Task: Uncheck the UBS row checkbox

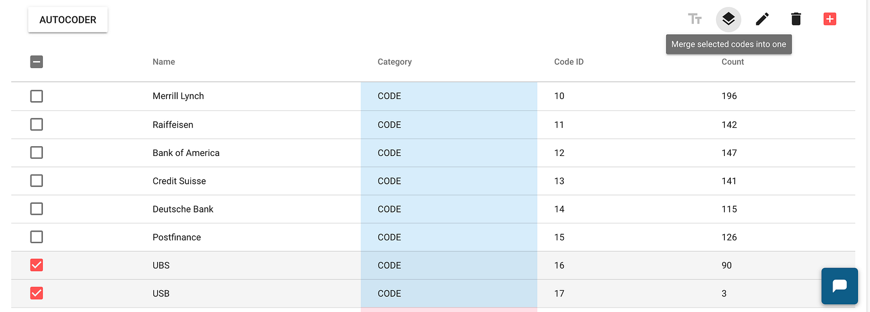Action: pyautogui.click(x=36, y=265)
